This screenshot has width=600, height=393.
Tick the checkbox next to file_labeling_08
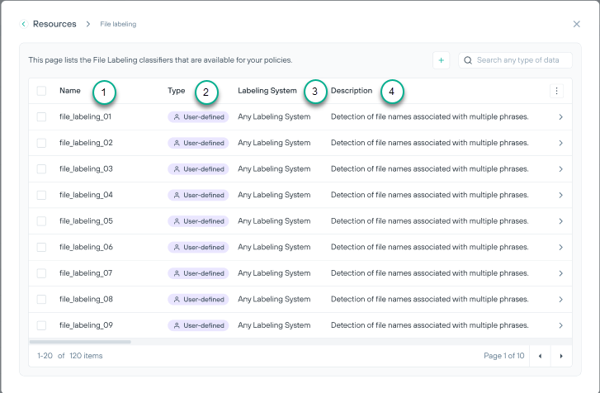[41, 299]
